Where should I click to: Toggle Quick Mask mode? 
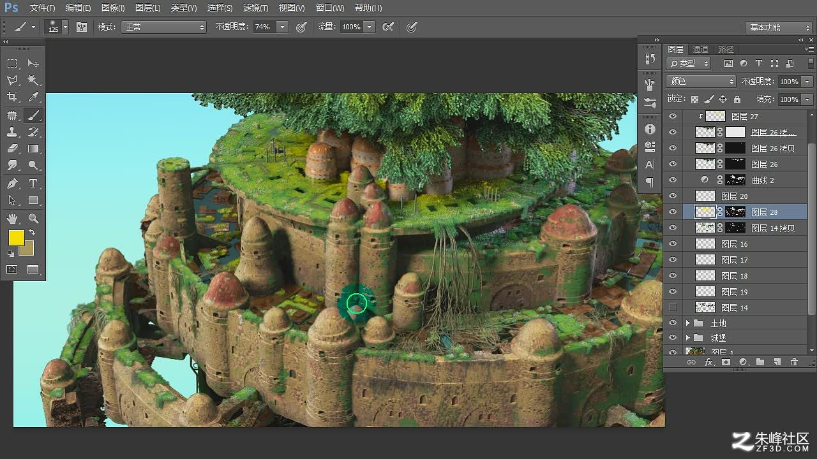pos(12,270)
